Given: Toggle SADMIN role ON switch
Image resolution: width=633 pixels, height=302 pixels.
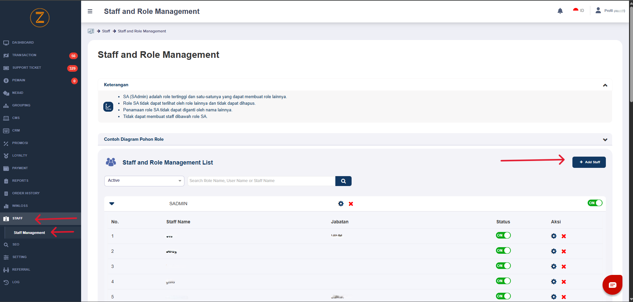Looking at the screenshot, I should 595,203.
